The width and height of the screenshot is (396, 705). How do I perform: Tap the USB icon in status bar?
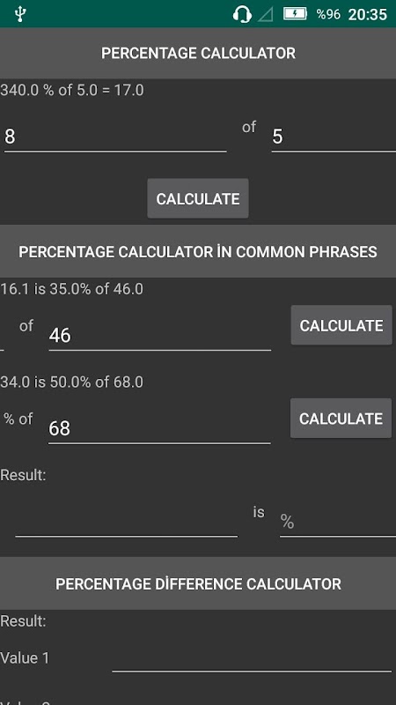pos(20,14)
